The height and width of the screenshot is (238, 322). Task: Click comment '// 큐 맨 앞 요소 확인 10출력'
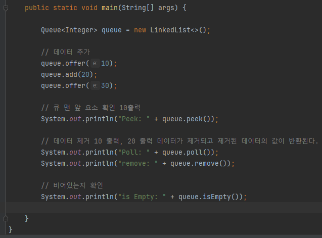pos(91,108)
